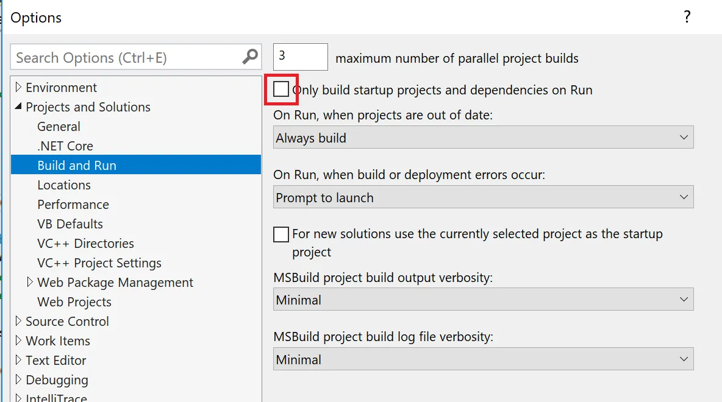The width and height of the screenshot is (722, 402).
Task: Expand the Environment tree node
Action: [18, 88]
